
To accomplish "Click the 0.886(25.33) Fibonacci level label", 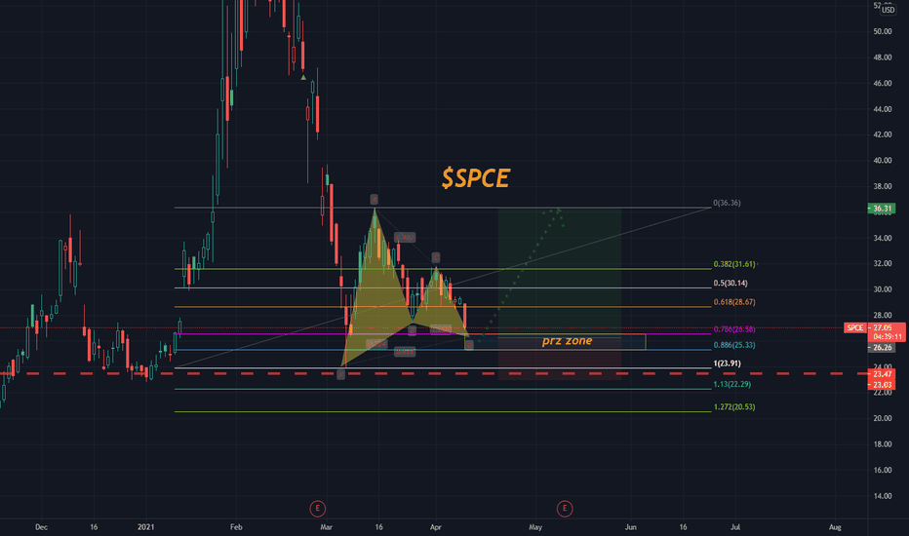I will pos(734,345).
